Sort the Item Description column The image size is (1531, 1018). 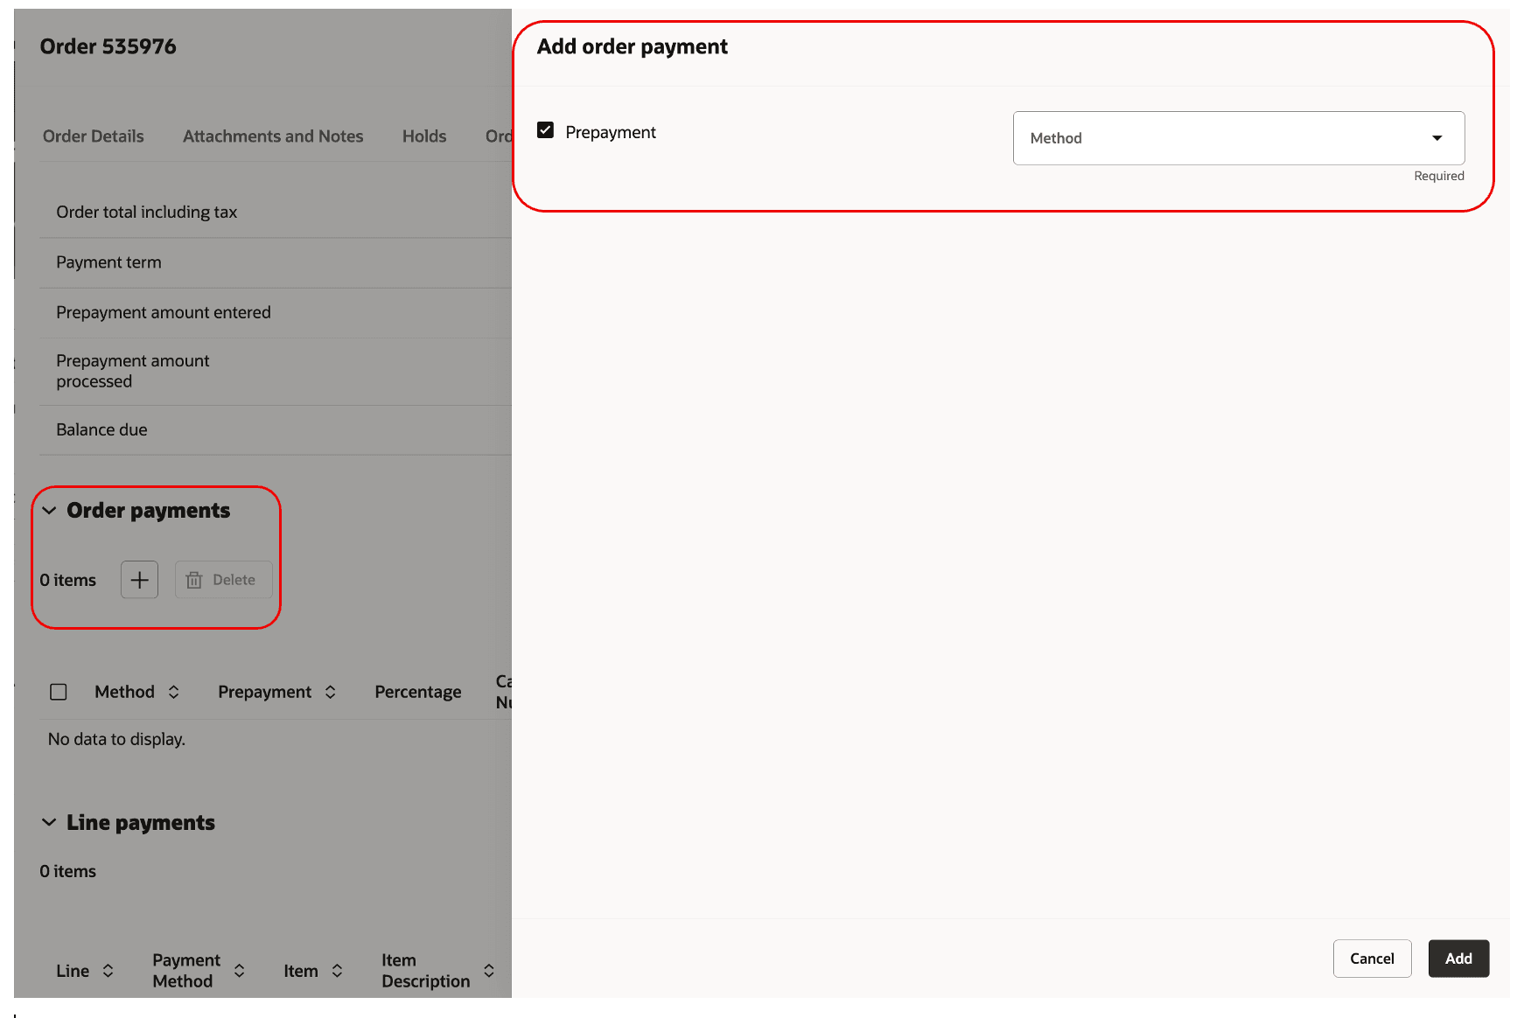(x=489, y=970)
